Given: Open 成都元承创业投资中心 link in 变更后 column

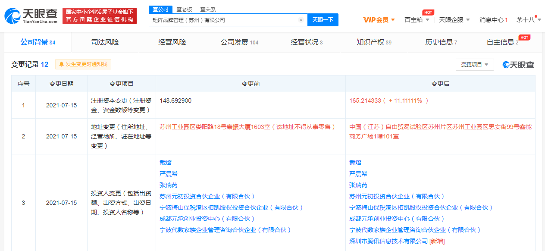Looking at the screenshot, I should point(397,219).
